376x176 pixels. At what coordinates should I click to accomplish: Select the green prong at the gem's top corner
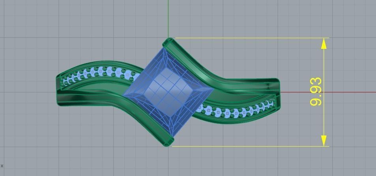[168, 43]
